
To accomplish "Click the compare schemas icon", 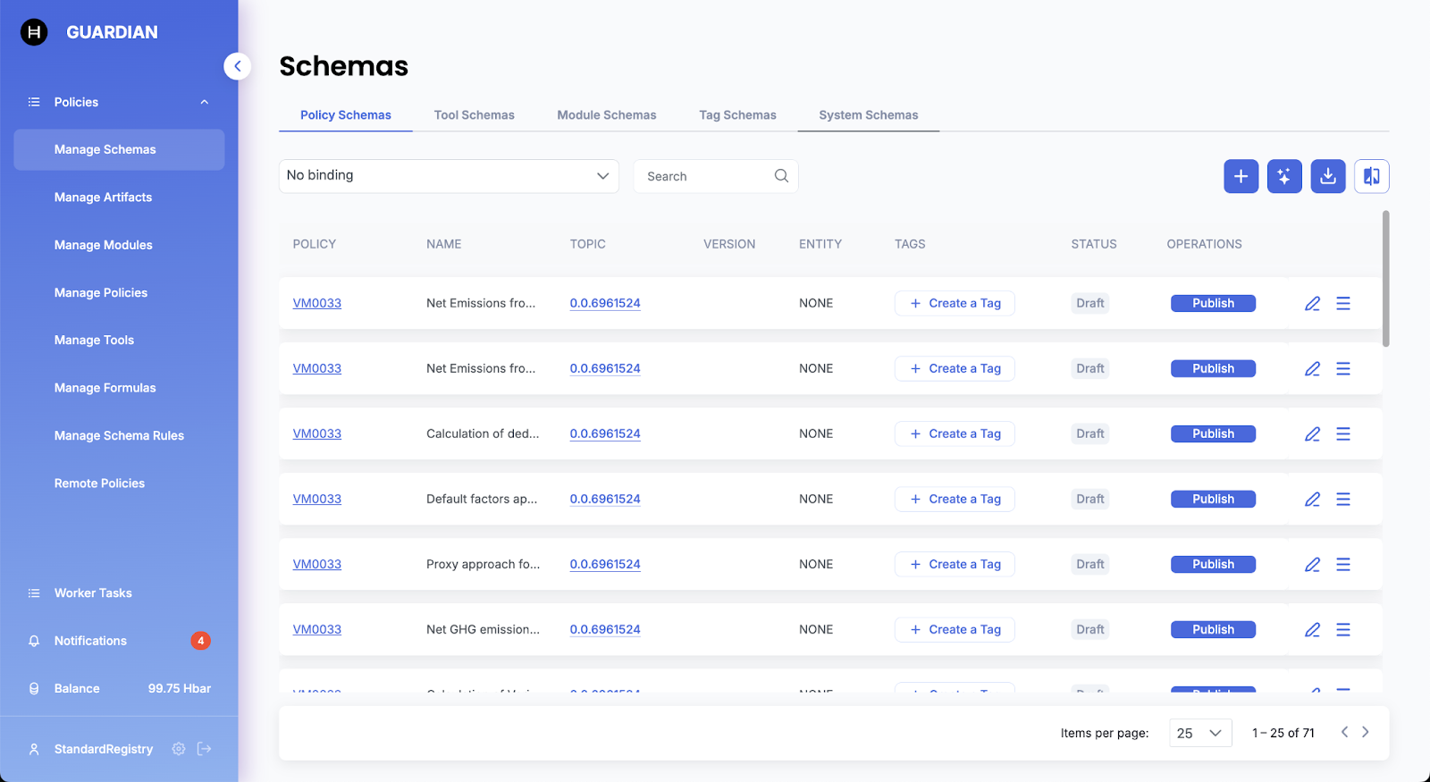I will pos(1371,176).
